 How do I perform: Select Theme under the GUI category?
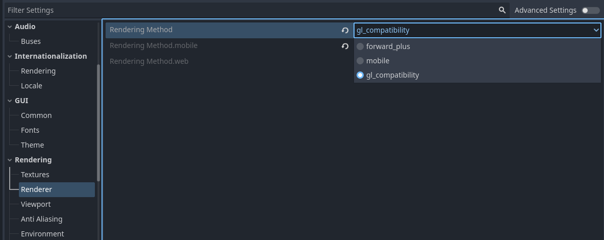coord(32,145)
